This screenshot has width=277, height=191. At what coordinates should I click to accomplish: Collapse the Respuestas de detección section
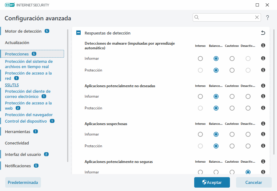pyautogui.click(x=78, y=33)
